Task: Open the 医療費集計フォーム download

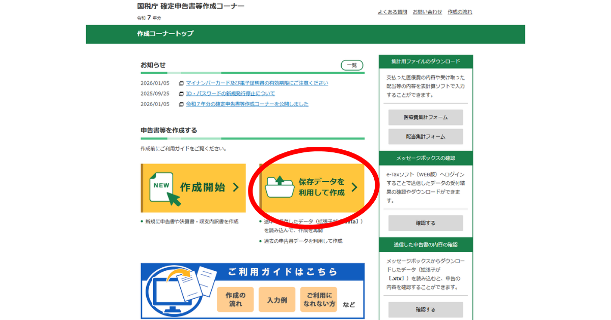Action: coord(426,117)
